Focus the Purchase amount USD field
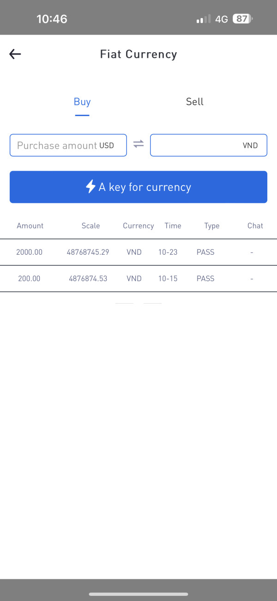Screen dimensions: 277x601 pos(58,145)
